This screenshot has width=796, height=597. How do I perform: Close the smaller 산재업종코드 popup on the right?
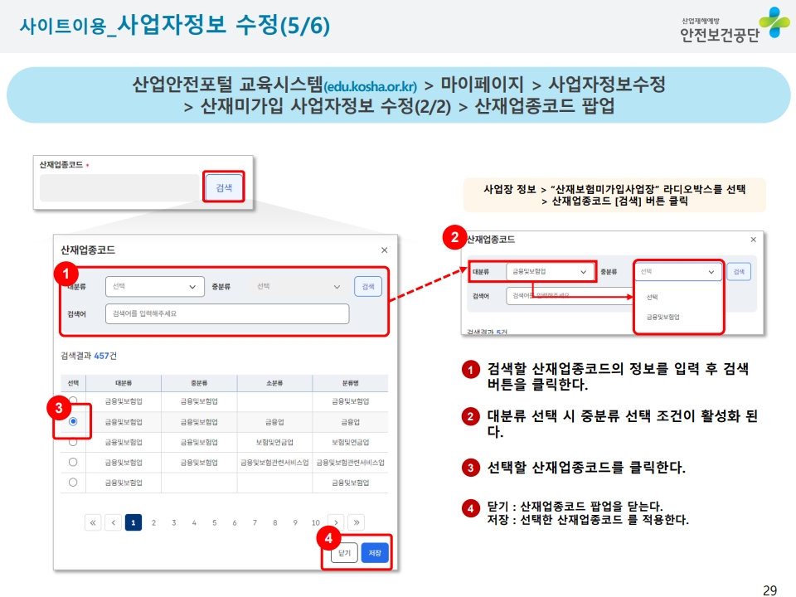point(753,240)
